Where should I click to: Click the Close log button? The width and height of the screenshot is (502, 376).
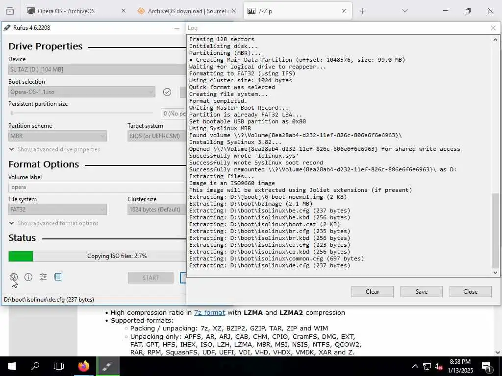tap(470, 292)
